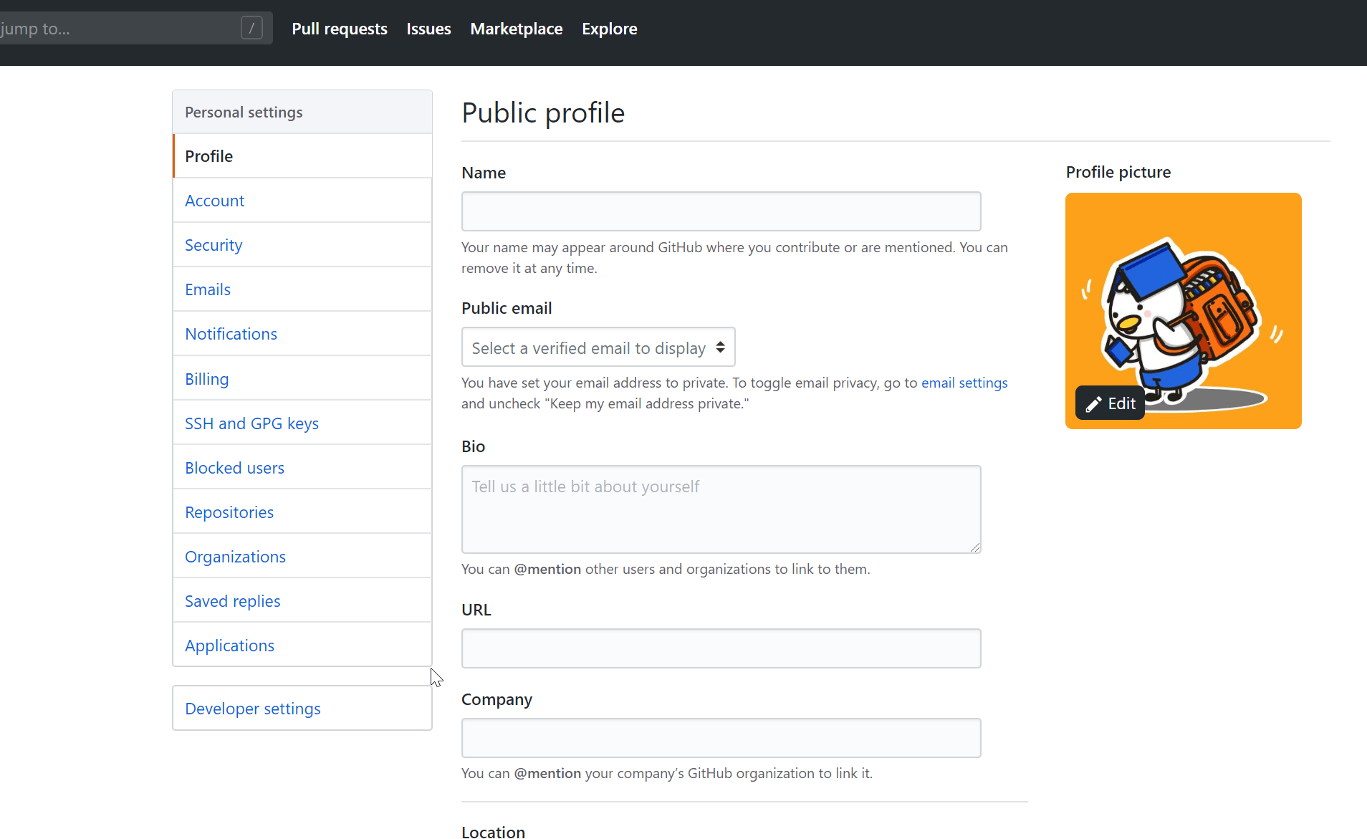
Task: Go to Marketplace in top navigation
Action: pos(516,29)
